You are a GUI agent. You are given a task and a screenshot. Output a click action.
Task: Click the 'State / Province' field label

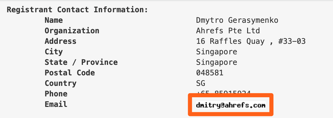click(81, 62)
